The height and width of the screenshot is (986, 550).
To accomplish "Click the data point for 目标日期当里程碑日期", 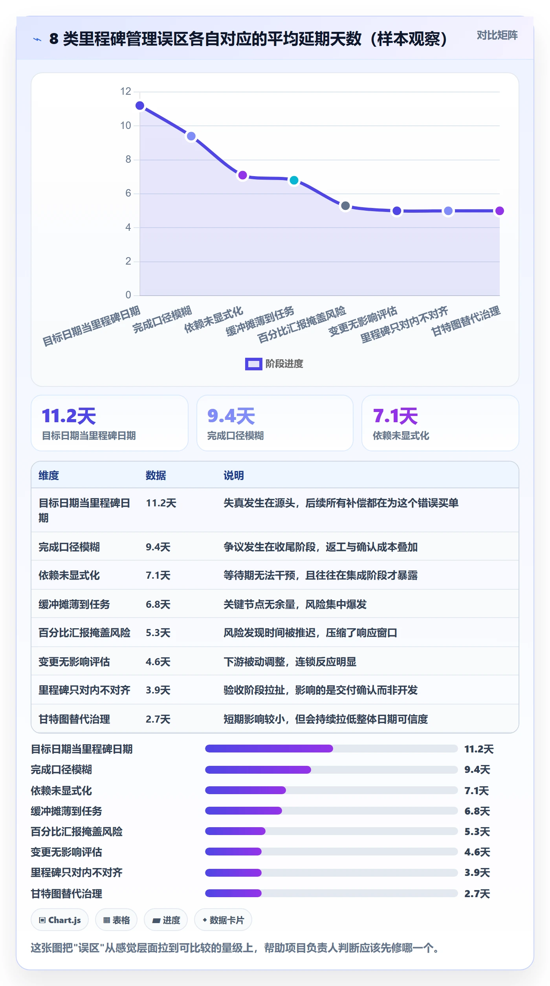I will coord(140,106).
